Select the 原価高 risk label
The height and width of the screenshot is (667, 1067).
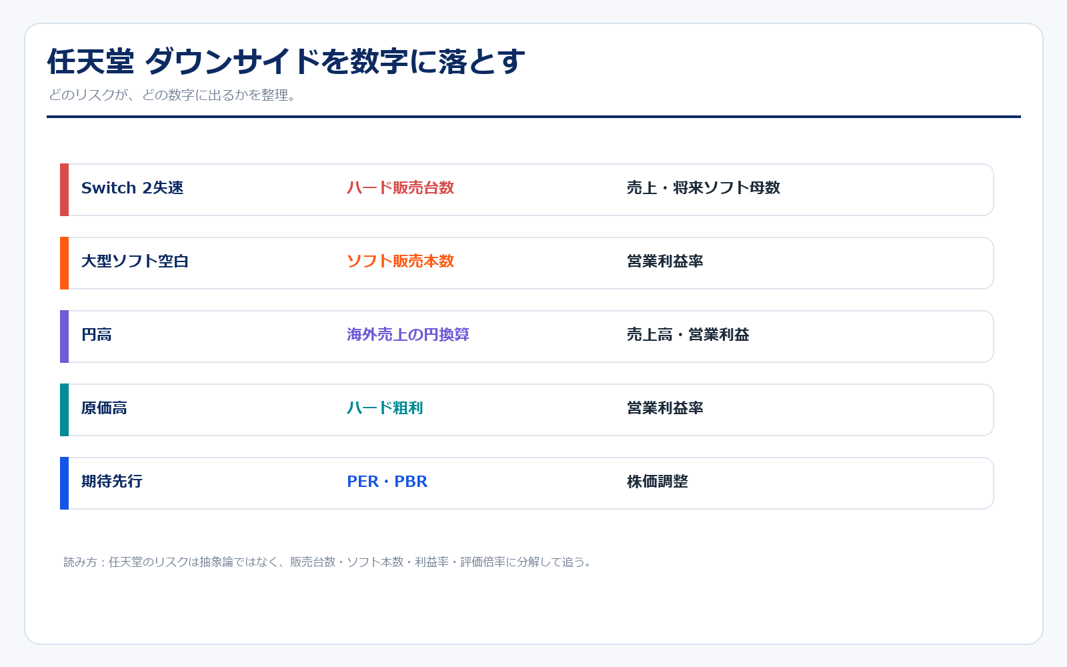tap(104, 408)
